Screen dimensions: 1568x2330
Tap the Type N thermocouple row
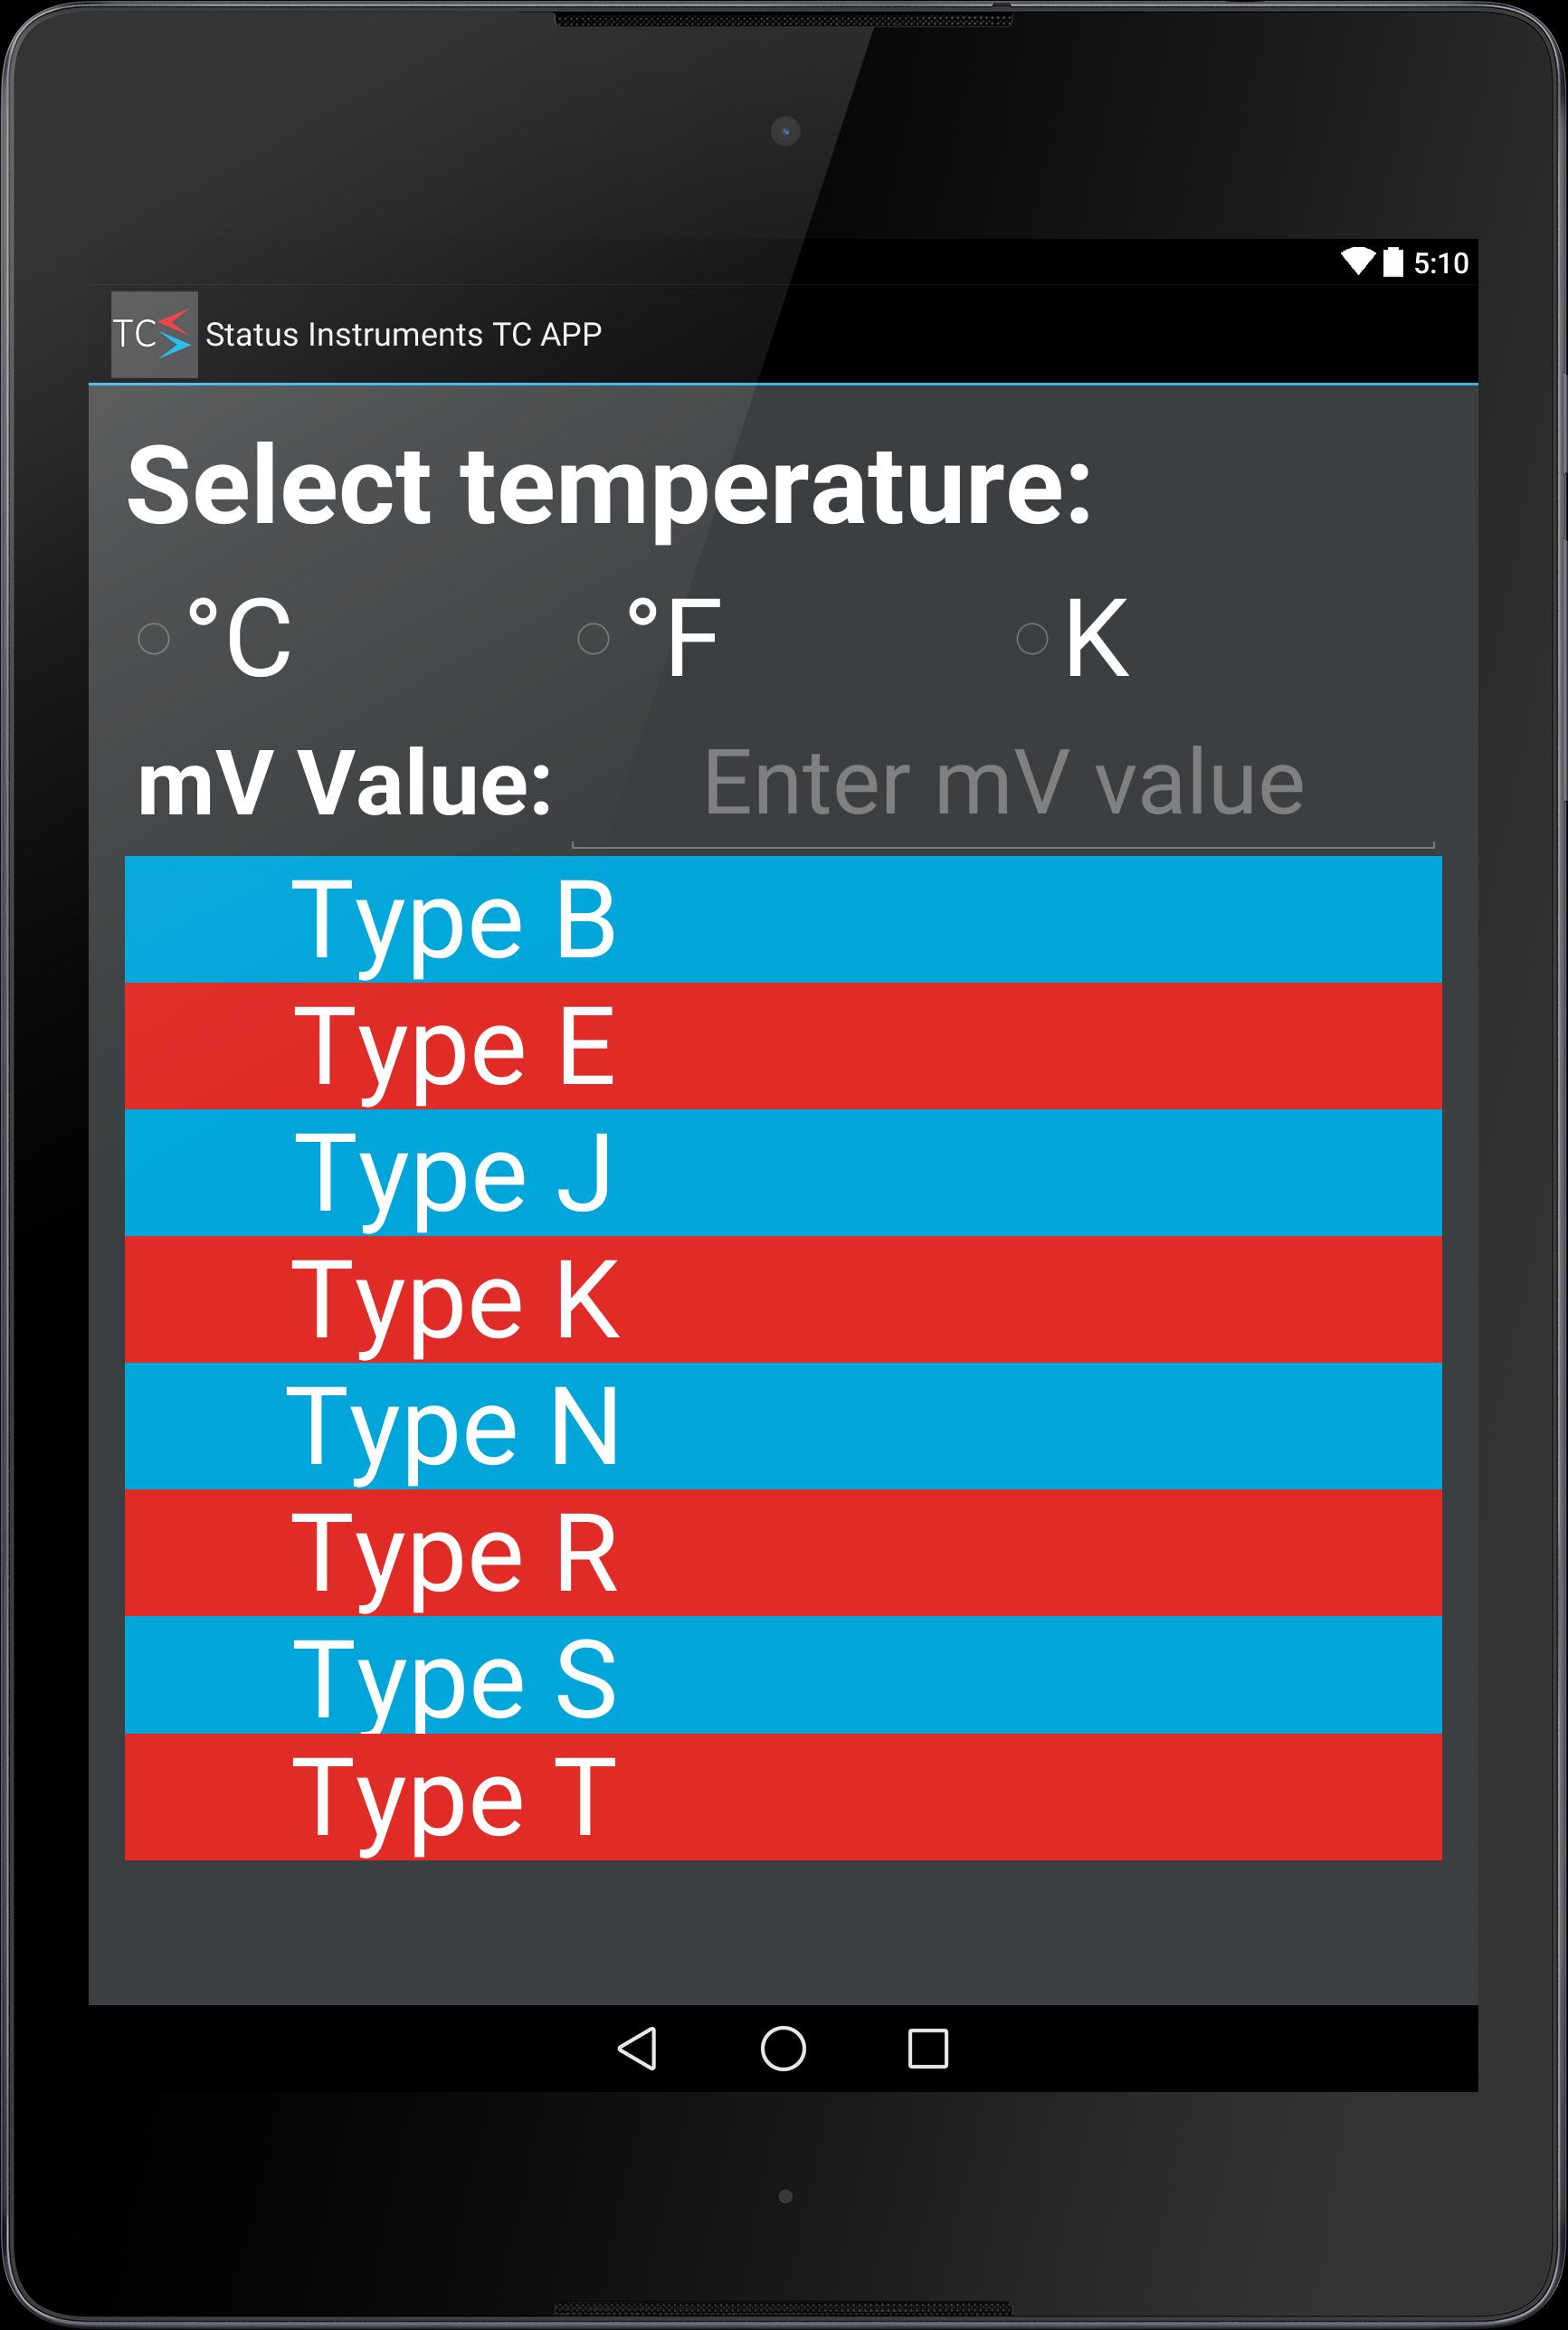point(783,1426)
